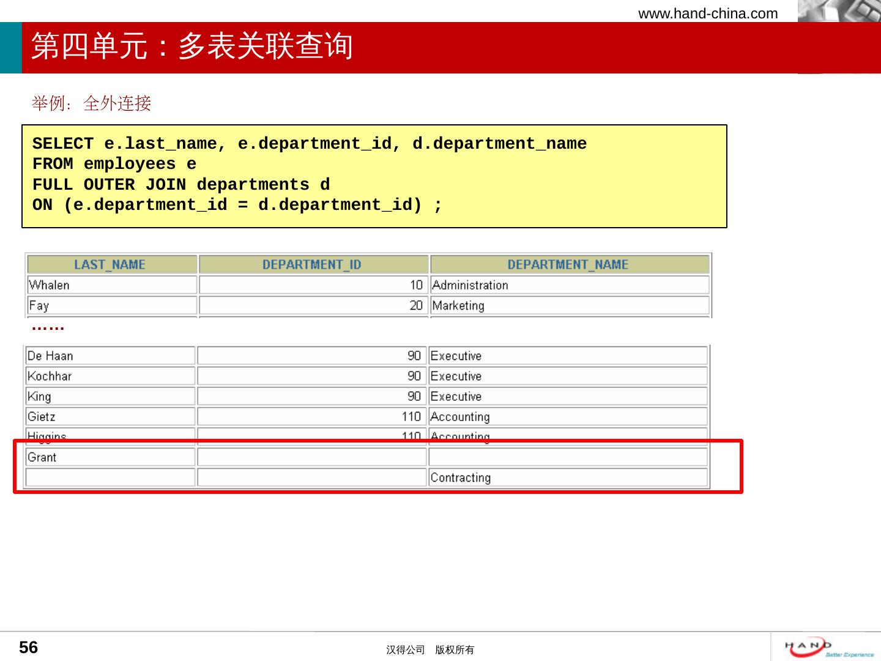Click the footer text 汉得公司 版权所有
Image resolution: width=881 pixels, height=661 pixels.
430,650
